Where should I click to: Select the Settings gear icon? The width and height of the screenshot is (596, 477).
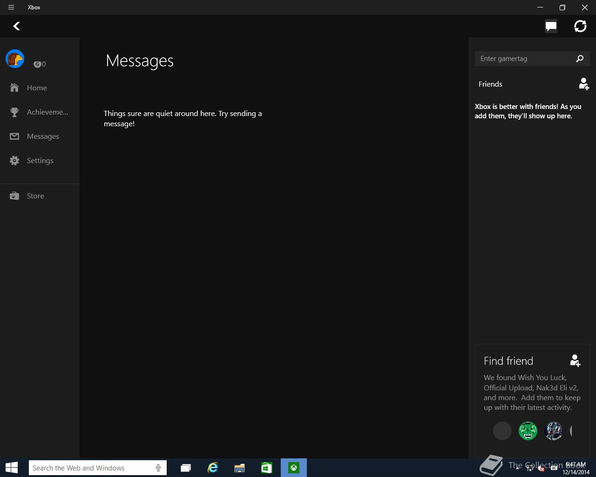[x=14, y=160]
